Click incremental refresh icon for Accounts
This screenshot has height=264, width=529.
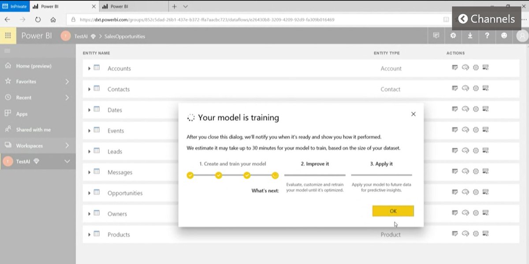tap(486, 68)
